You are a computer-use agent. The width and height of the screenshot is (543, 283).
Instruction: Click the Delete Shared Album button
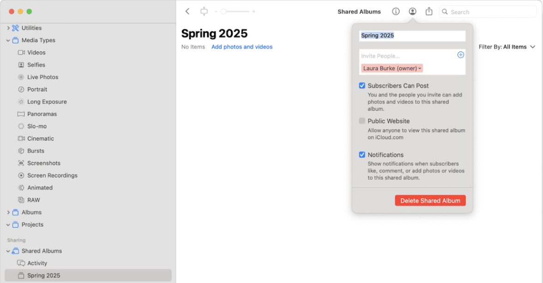coord(430,200)
